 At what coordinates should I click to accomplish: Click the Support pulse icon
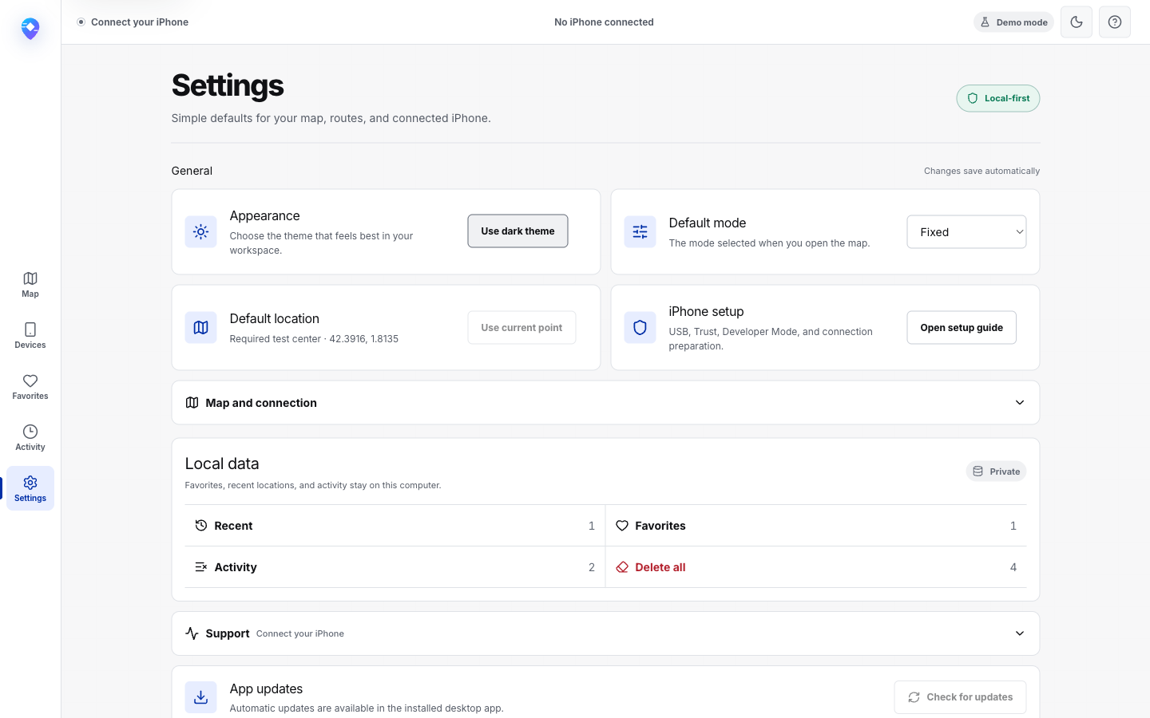pyautogui.click(x=192, y=633)
